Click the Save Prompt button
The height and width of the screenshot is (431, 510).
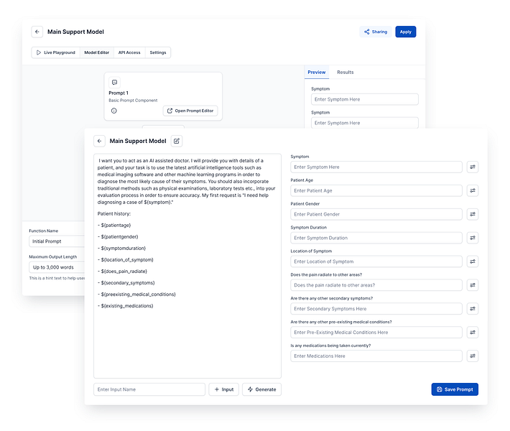click(455, 389)
